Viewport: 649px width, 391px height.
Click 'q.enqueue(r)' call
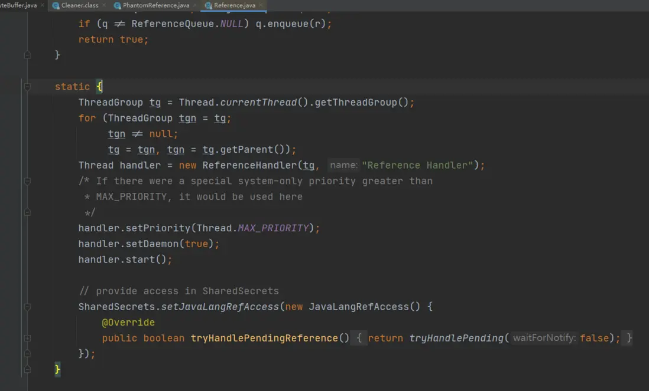tap(291, 24)
